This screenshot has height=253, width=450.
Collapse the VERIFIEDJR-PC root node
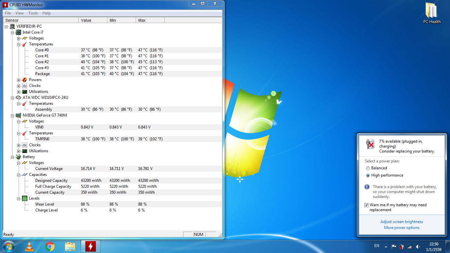pos(7,26)
